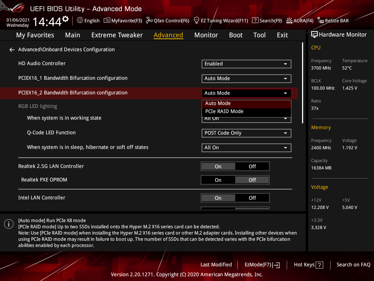Click Memory capacity 16384 MB value
The width and height of the screenshot is (374, 281).
321,168
